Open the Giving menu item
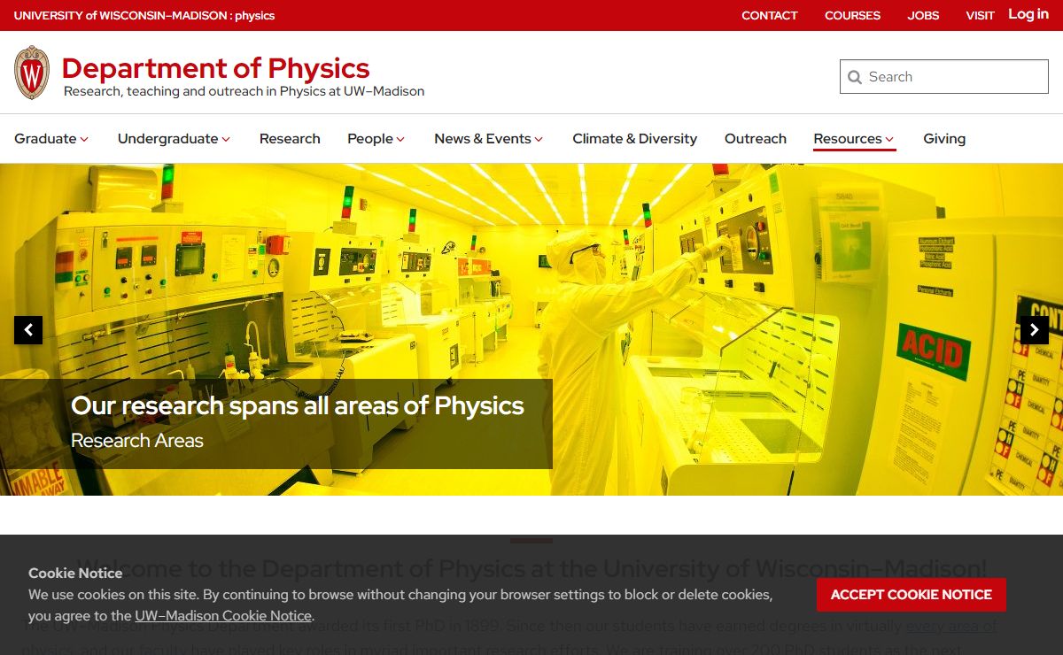 (944, 139)
